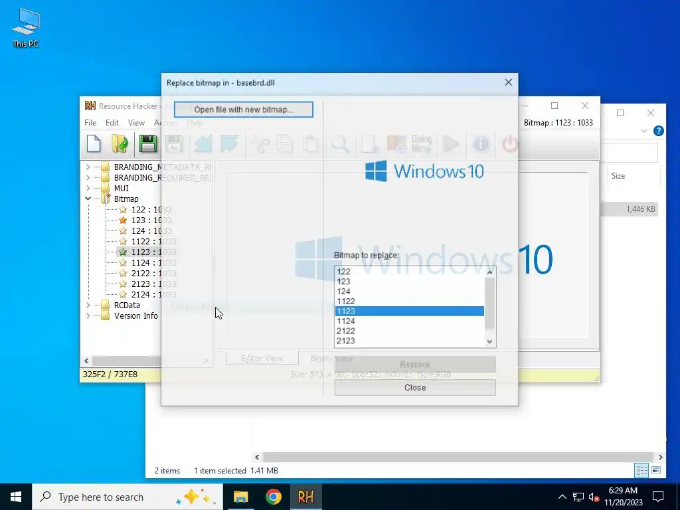The width and height of the screenshot is (680, 510).
Task: Open the File menu
Action: click(90, 123)
